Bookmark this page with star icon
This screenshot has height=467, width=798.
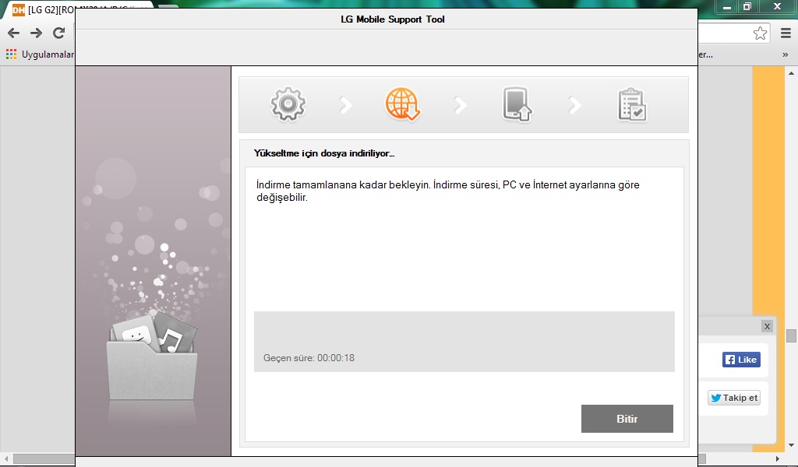[760, 33]
